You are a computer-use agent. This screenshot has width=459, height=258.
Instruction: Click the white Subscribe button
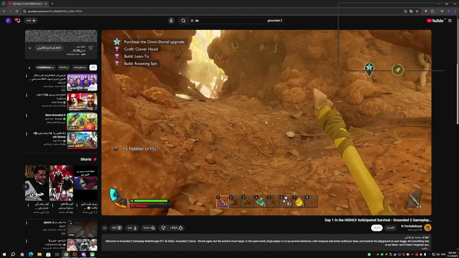tap(377, 228)
